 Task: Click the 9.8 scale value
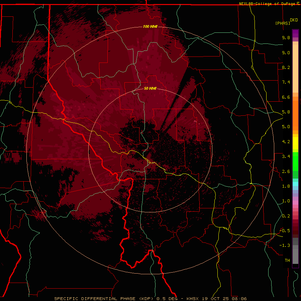pyautogui.click(x=286, y=37)
